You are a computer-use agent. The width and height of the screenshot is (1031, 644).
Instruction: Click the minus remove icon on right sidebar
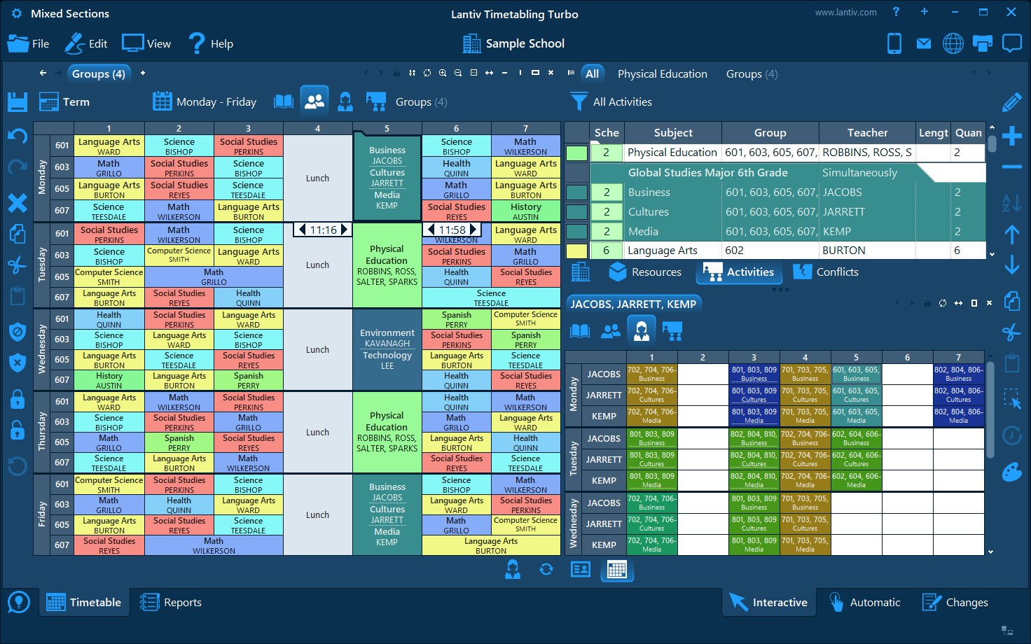(1011, 167)
